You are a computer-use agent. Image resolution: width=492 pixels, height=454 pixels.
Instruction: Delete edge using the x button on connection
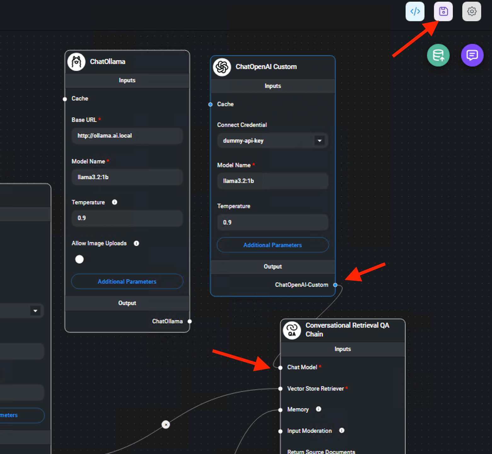[x=166, y=425]
